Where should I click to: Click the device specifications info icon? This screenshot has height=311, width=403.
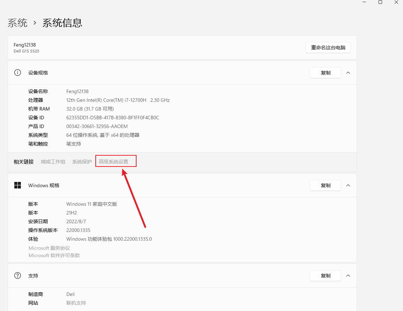17,73
